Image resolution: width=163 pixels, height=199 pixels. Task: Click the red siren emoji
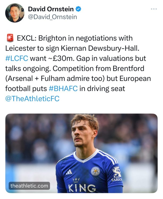pos(10,38)
